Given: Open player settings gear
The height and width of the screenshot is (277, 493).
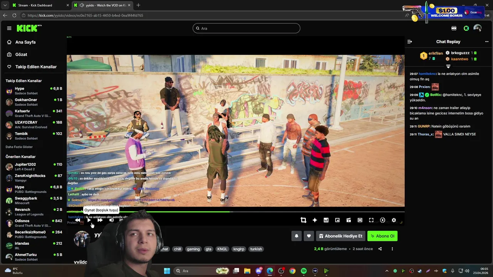Looking at the screenshot, I should tap(394, 220).
